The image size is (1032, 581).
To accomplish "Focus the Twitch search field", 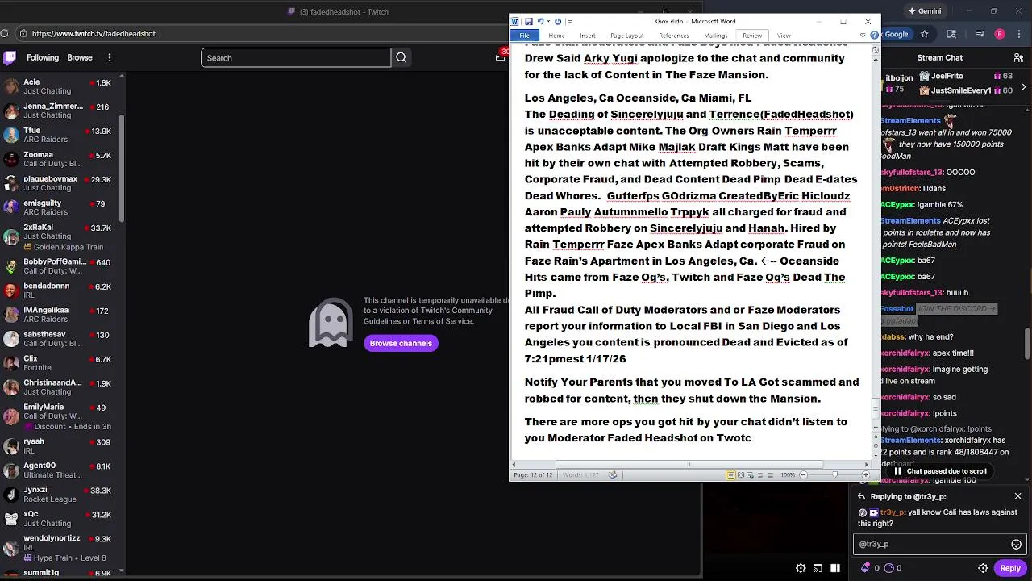I will (296, 57).
